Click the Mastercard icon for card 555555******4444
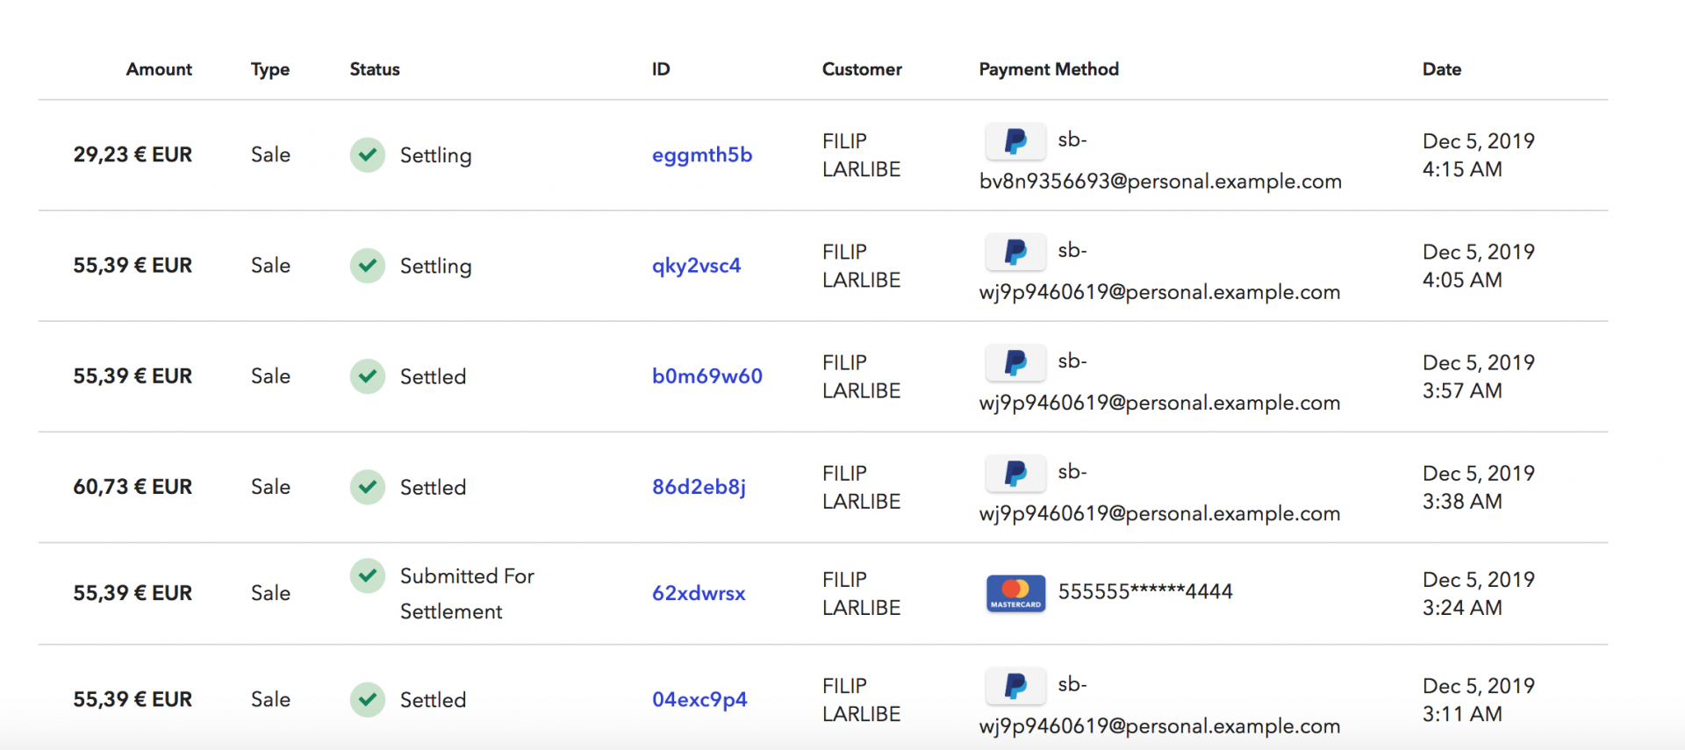Viewport: 1685px width, 750px height. (1015, 593)
